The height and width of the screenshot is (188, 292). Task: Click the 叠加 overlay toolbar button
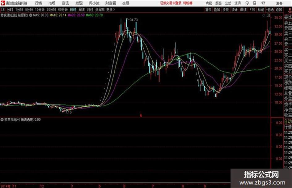[217, 10]
